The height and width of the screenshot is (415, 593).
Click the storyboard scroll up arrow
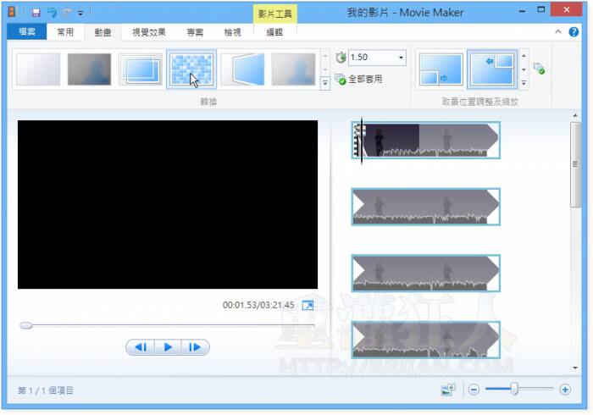[x=575, y=115]
